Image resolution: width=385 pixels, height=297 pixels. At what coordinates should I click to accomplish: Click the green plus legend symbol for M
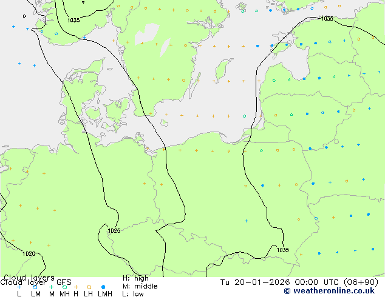click(x=51, y=287)
